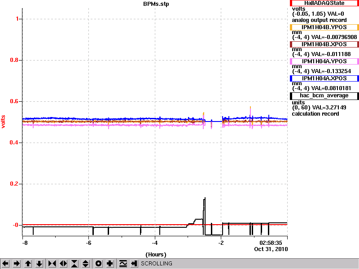The width and height of the screenshot is (359, 269).
Task: Click the BPMs.stp graph title
Action: (x=156, y=4)
